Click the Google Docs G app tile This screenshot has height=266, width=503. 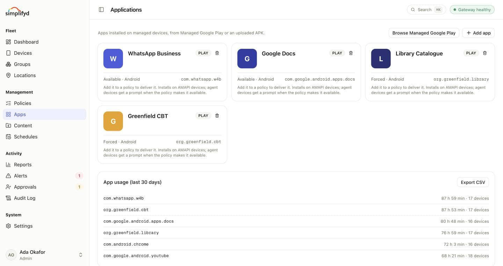[247, 59]
